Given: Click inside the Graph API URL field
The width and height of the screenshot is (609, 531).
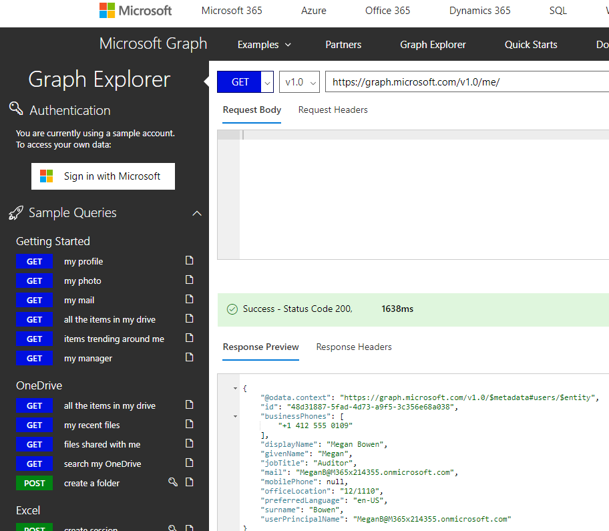Looking at the screenshot, I should 434,81.
